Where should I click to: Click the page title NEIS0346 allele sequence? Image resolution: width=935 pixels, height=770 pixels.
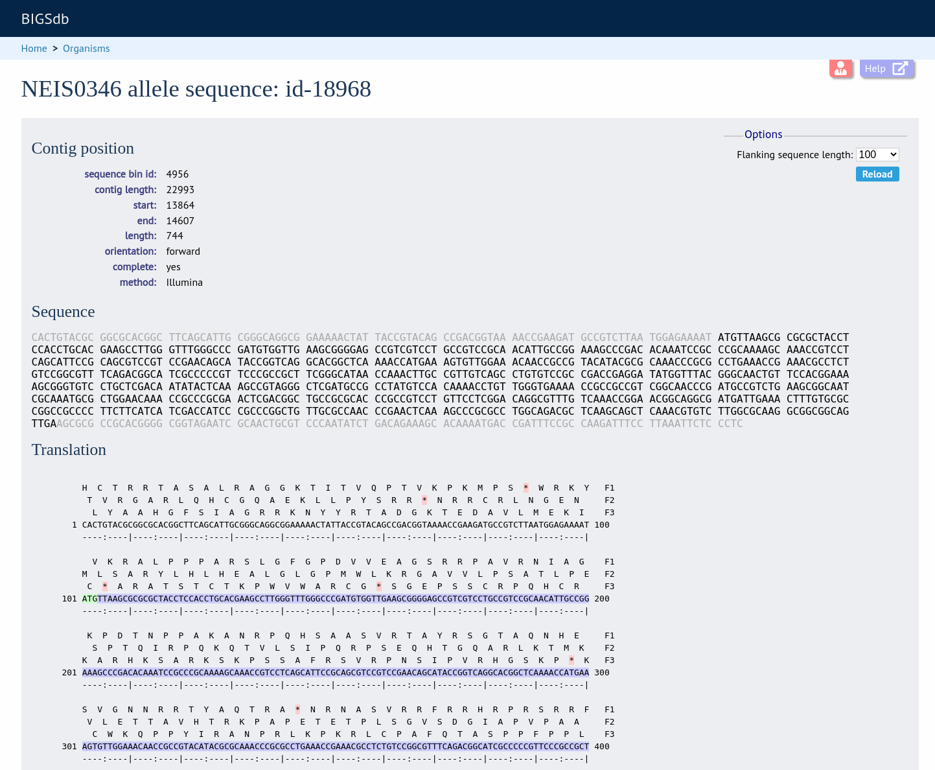(x=196, y=89)
